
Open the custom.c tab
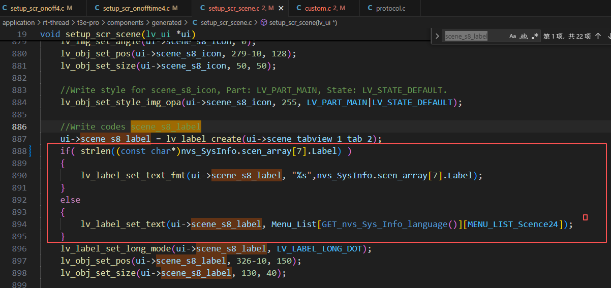point(321,8)
